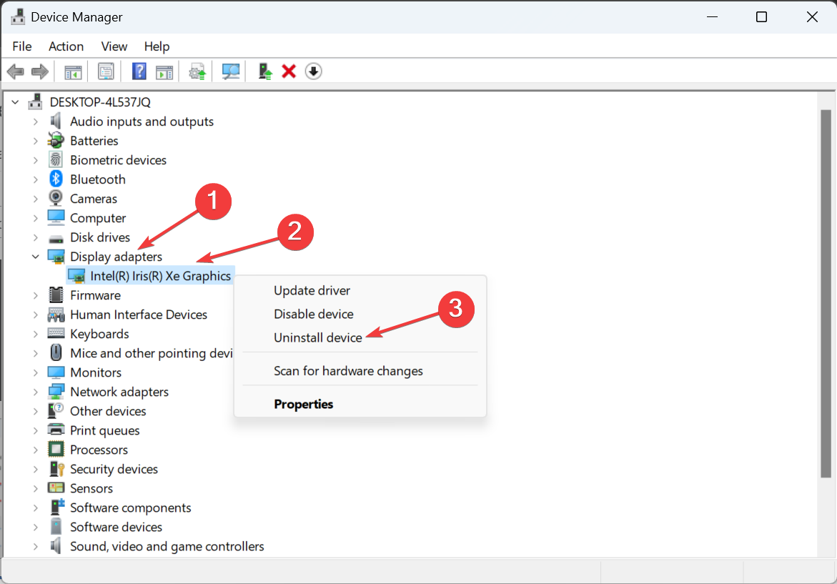837x584 pixels.
Task: Select the Disk drives label
Action: 100,237
